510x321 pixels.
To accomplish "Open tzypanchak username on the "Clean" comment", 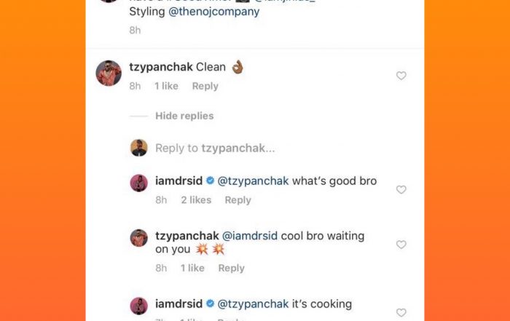I will [160, 67].
